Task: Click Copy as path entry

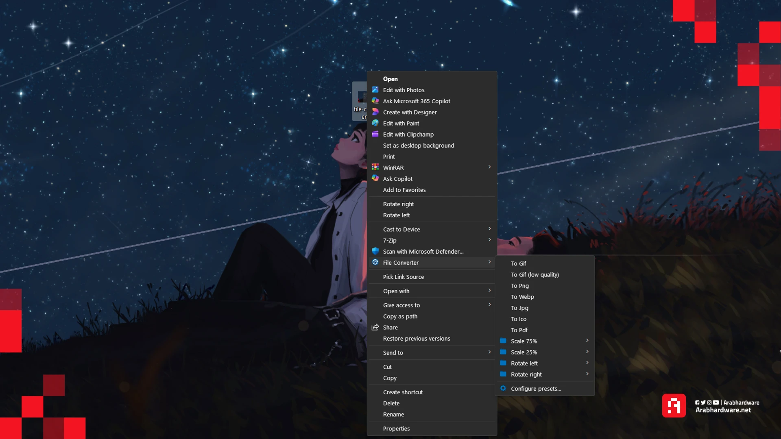Action: point(400,316)
